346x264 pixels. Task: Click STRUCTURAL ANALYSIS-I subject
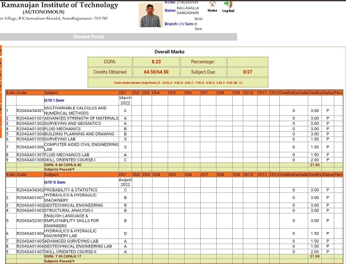pyautogui.click(x=68, y=211)
